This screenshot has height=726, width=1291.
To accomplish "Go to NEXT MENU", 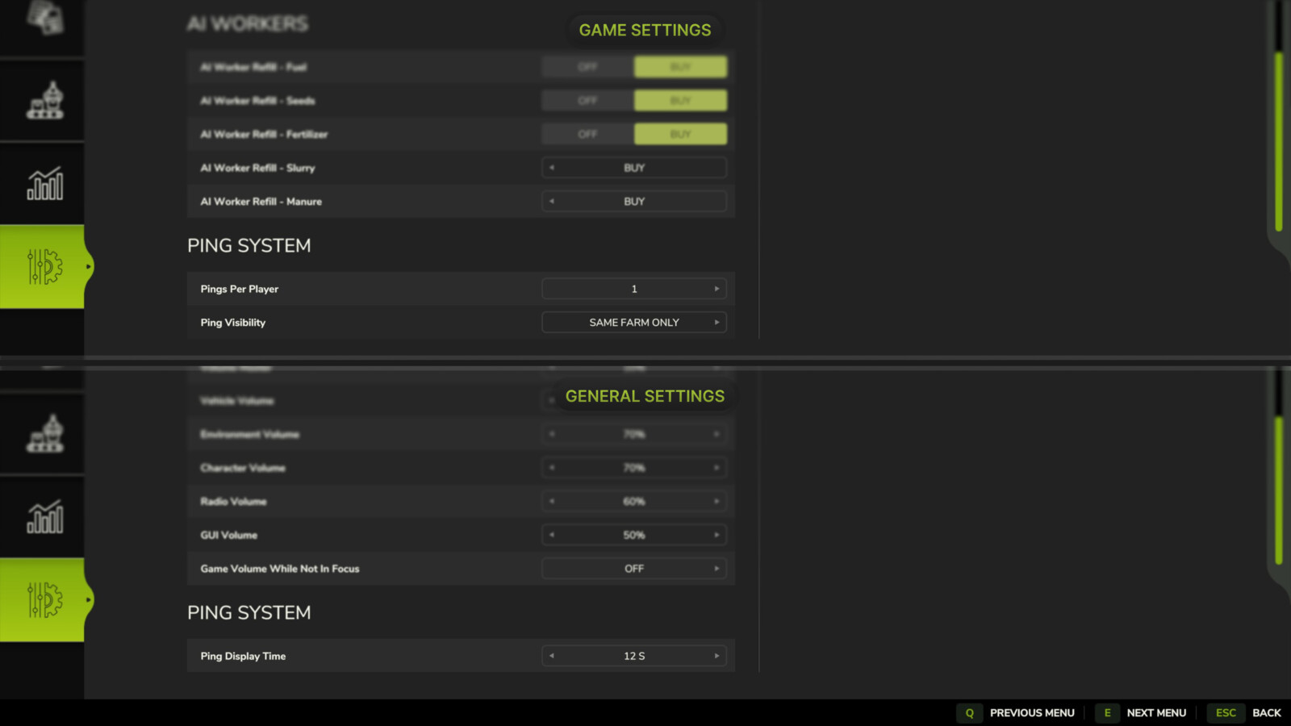I will tap(1156, 713).
